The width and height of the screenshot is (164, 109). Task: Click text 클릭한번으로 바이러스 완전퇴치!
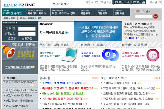[50, 55]
